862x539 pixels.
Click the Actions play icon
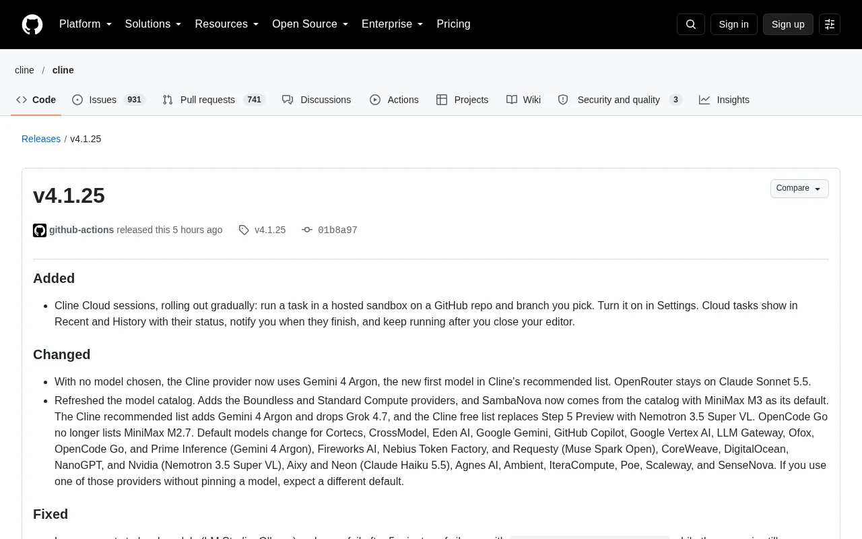point(375,100)
